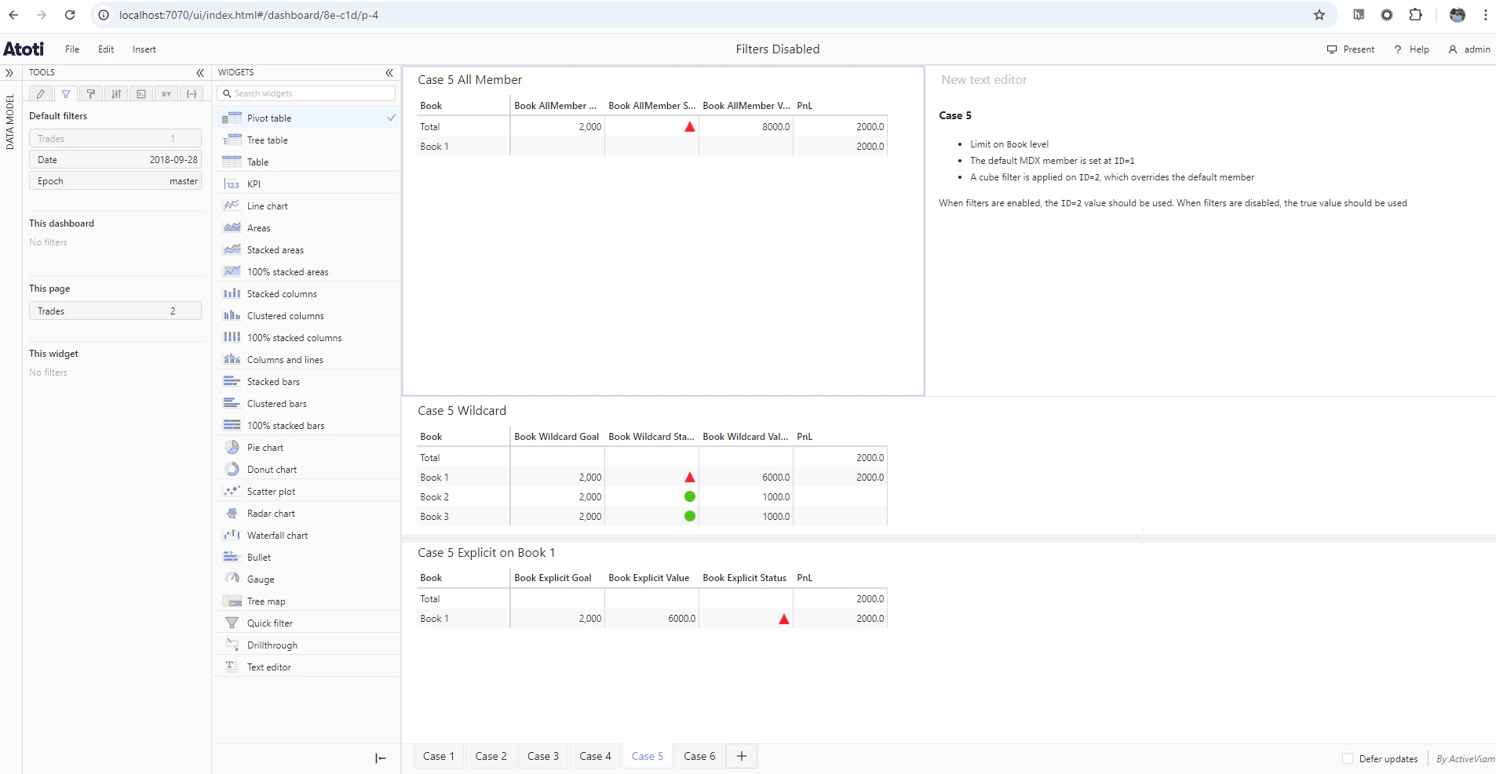Select the Donut chart widget

tap(307, 469)
